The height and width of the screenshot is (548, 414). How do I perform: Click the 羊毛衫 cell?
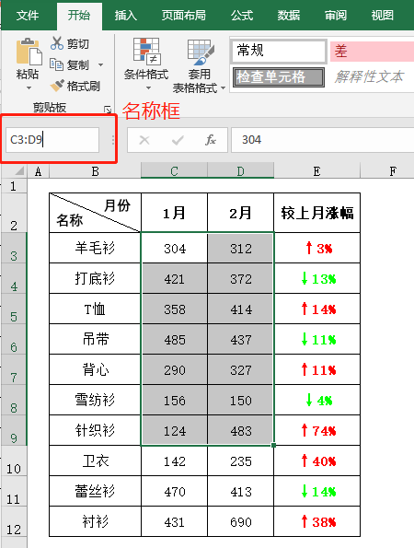95,248
